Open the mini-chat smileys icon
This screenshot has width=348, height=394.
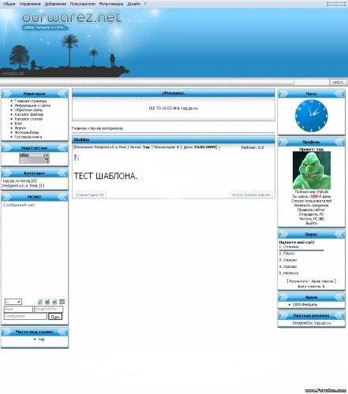(47, 302)
